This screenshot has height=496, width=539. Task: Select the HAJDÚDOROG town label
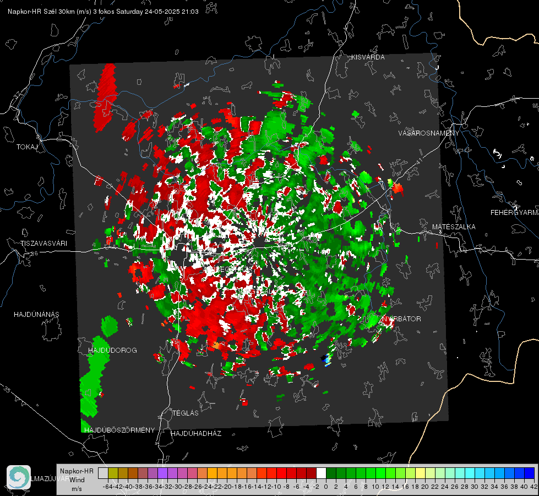click(112, 351)
